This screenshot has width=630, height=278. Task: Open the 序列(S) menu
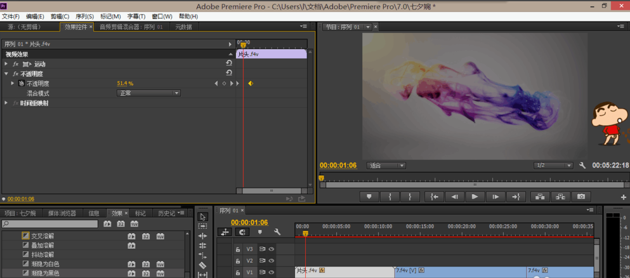[x=84, y=17]
